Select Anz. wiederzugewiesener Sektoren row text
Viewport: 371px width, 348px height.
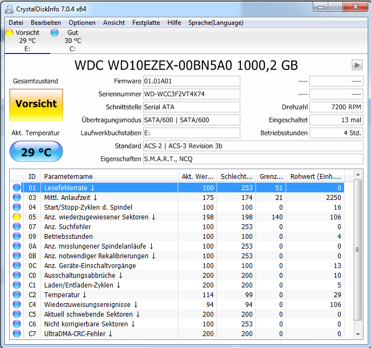pos(100,217)
